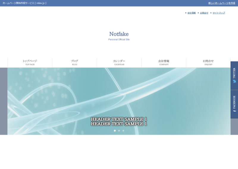
Task: Open the ブログ navigation menu item
Action: (74, 62)
